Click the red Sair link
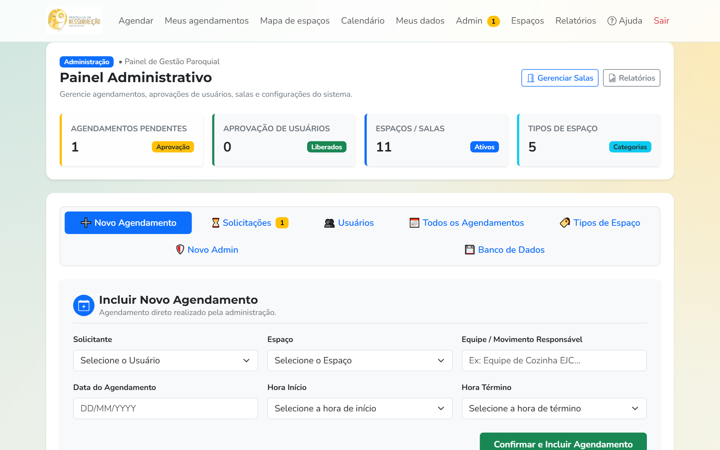This screenshot has width=720, height=450. (x=661, y=21)
